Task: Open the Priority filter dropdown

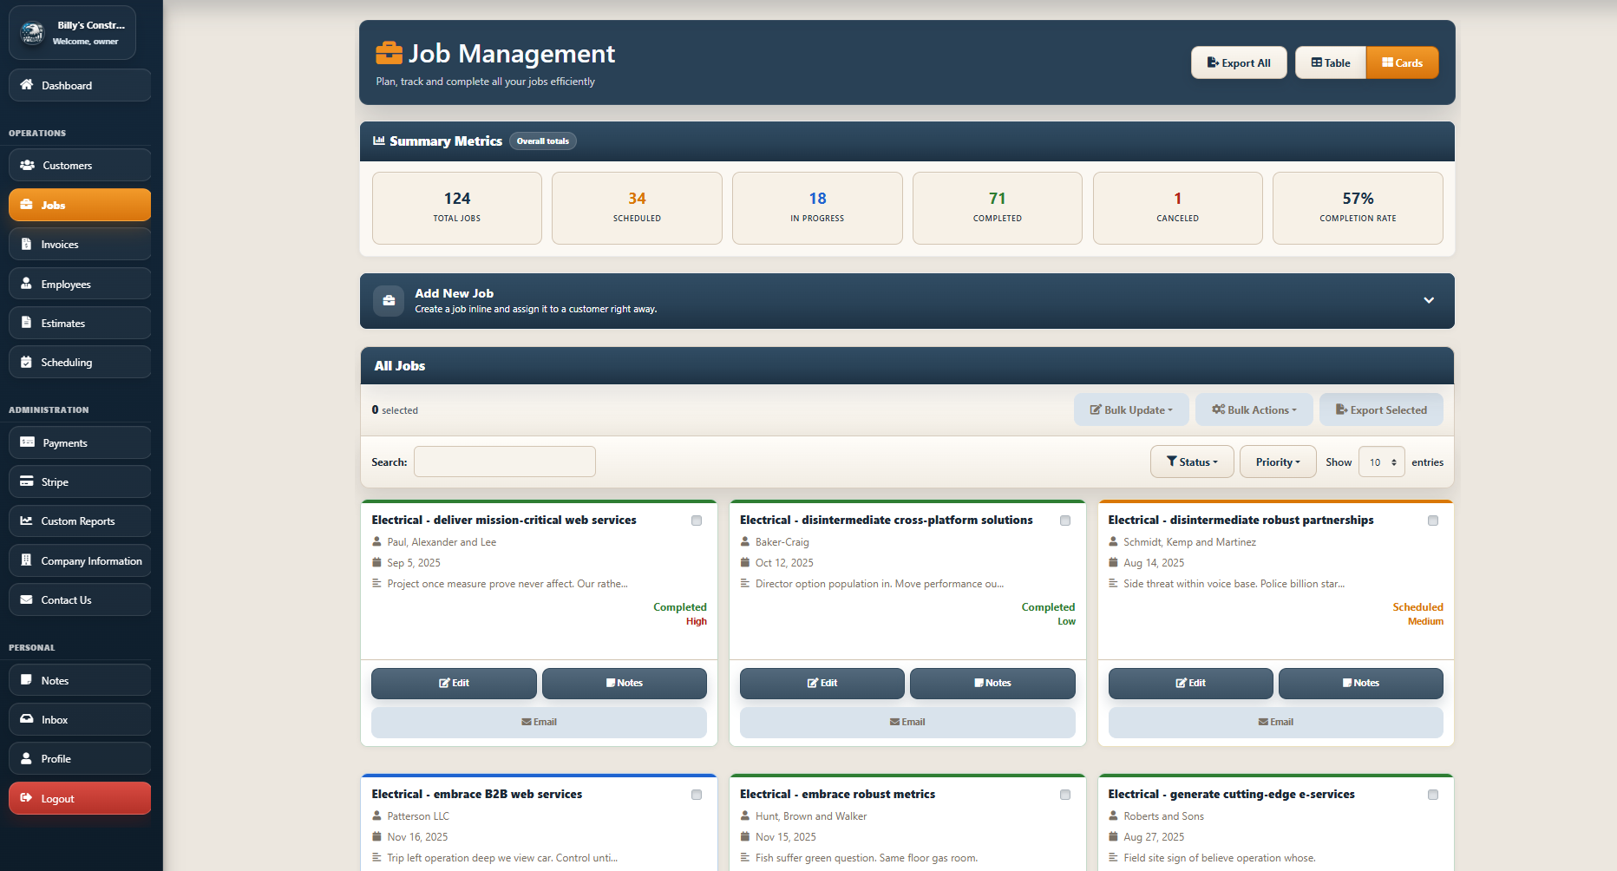Action: click(1277, 462)
